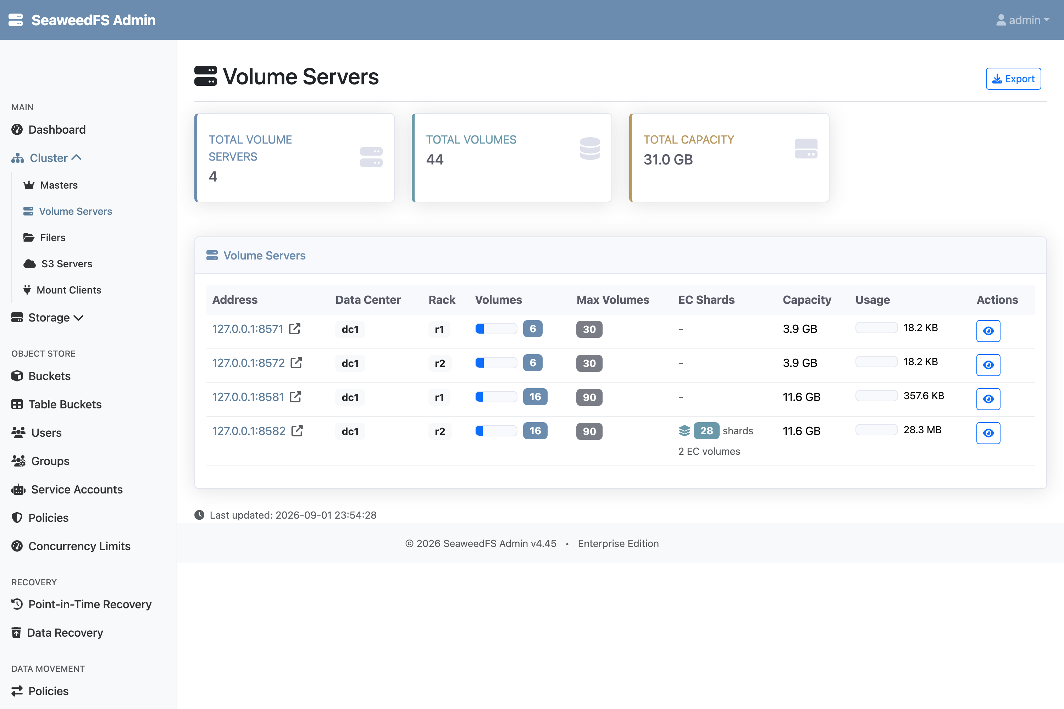
Task: Click rack r2 badge for 127.0.0.1:8572
Action: pos(440,363)
